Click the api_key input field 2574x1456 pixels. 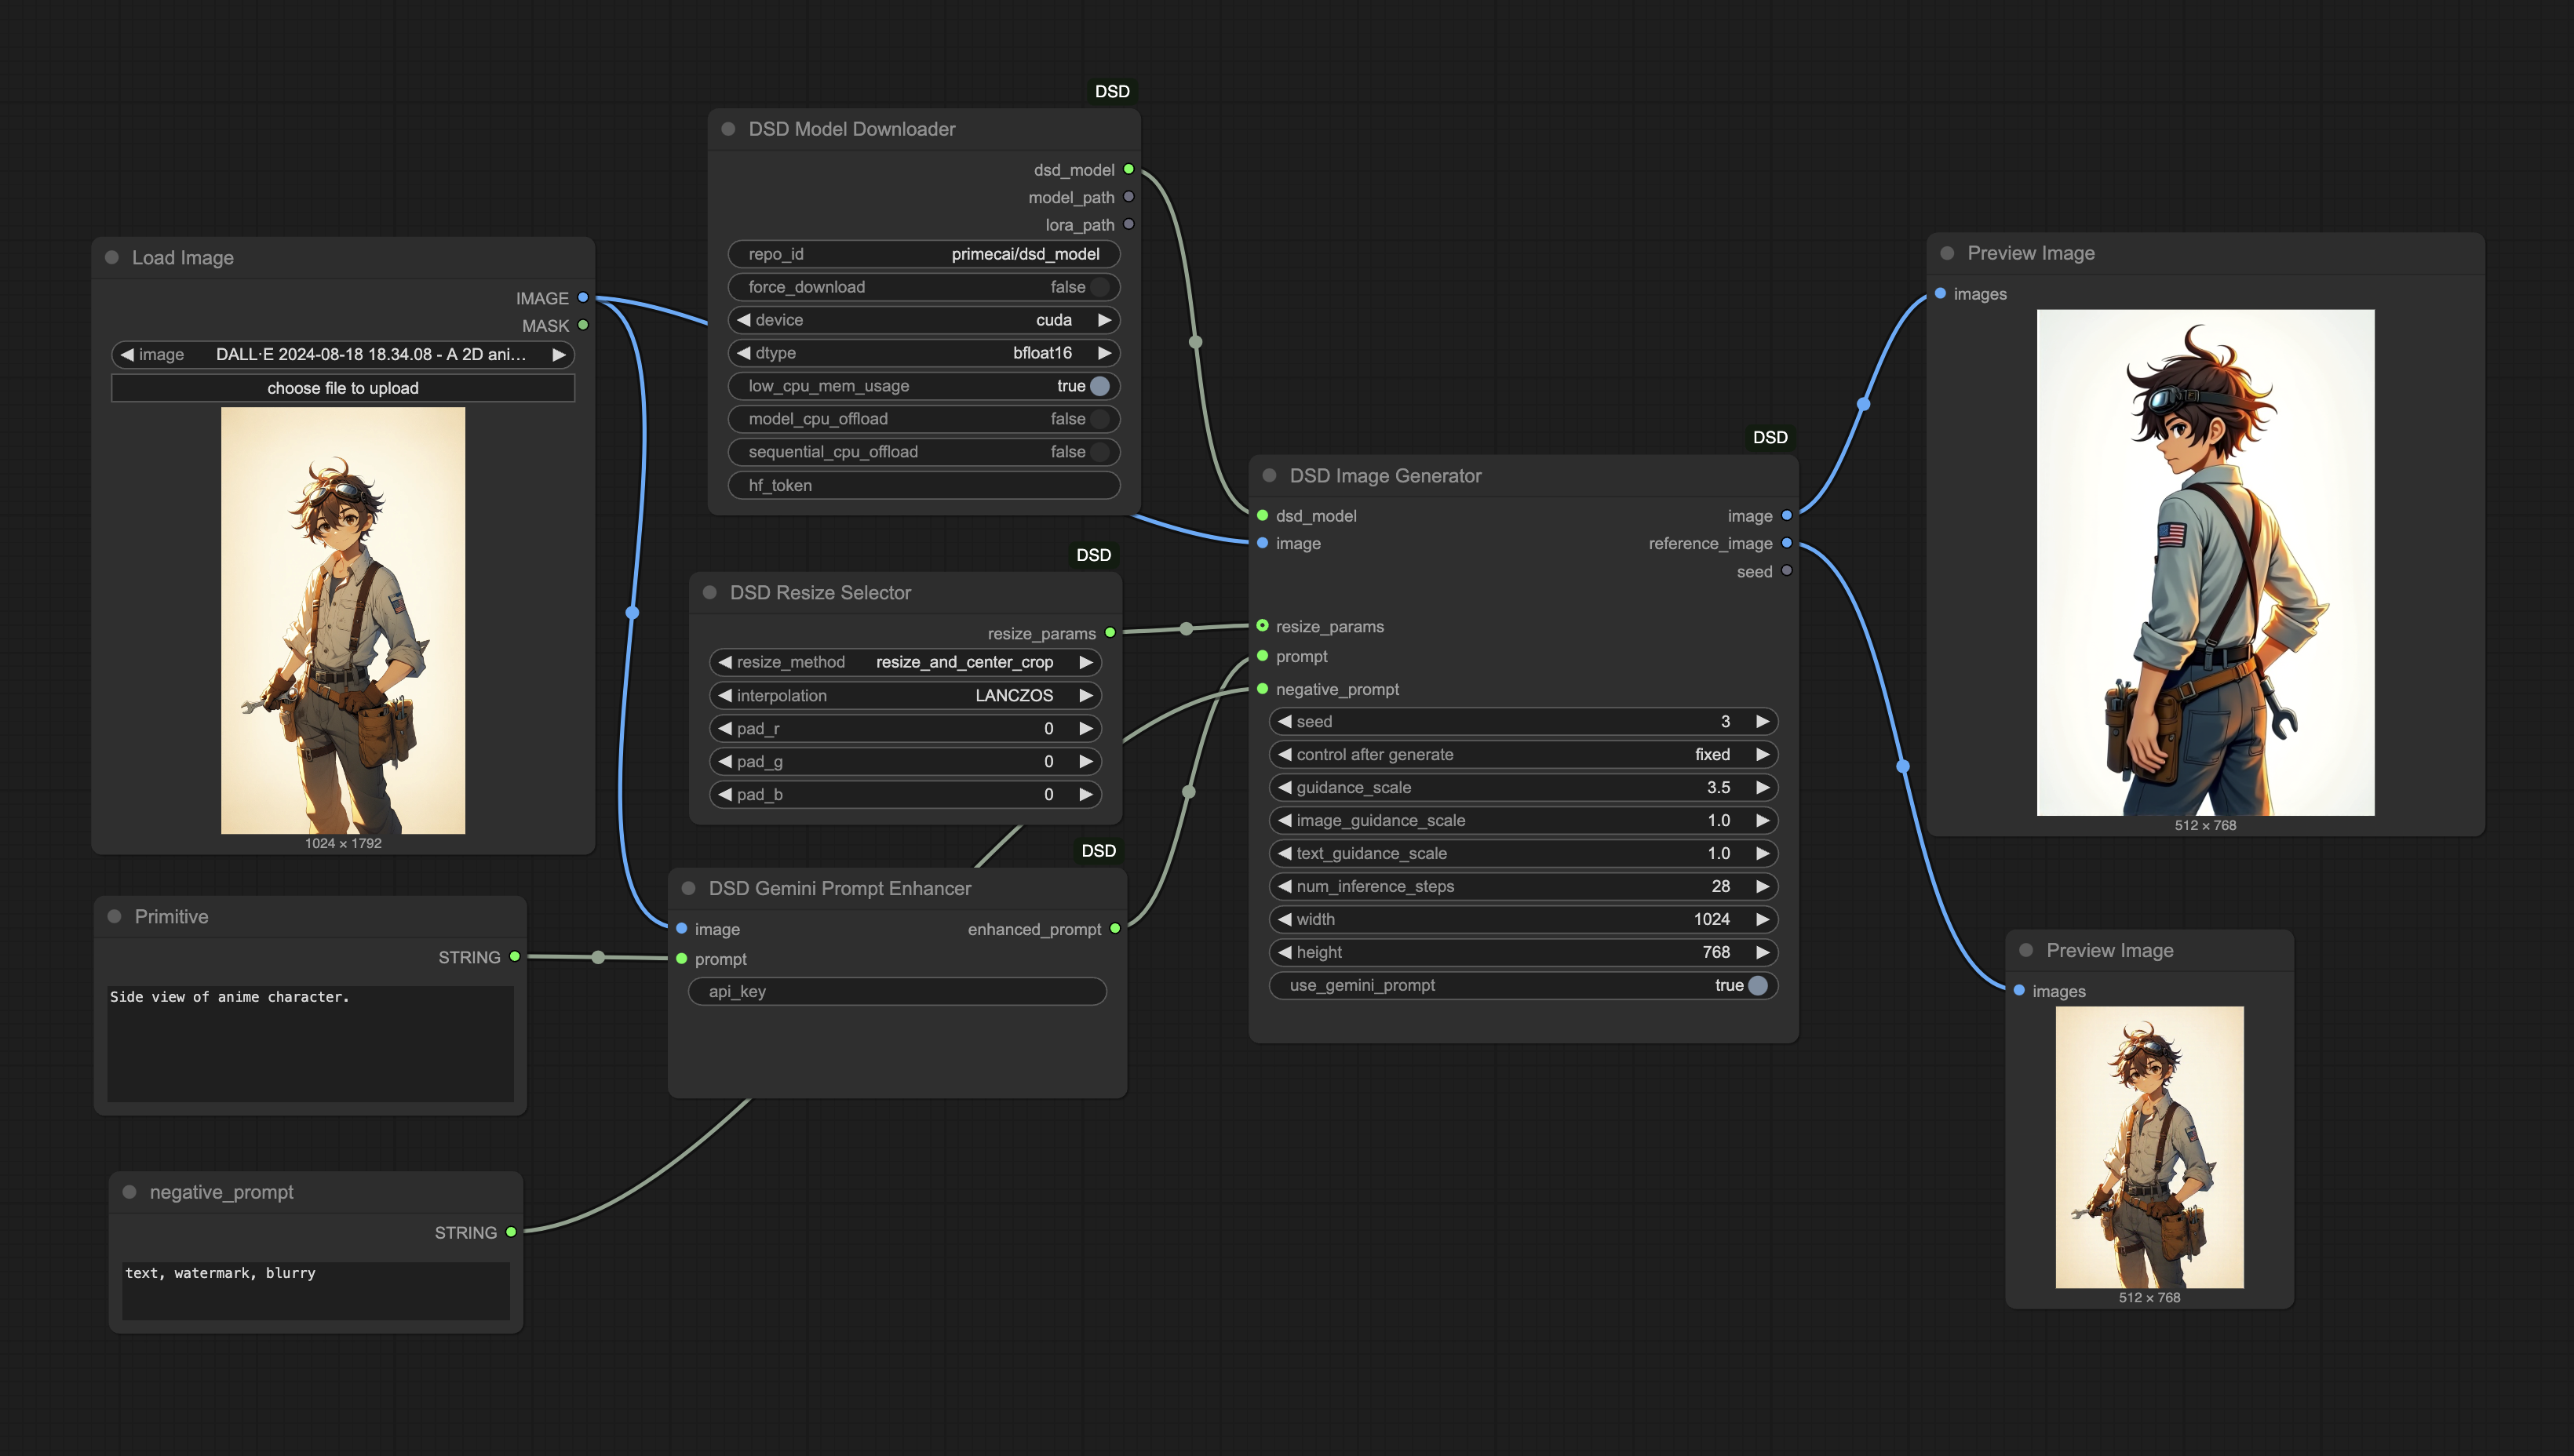coord(897,991)
